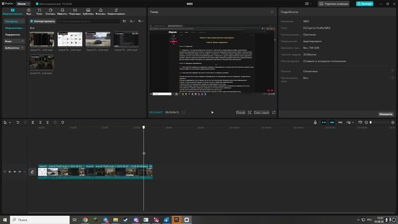
Task: Play the preview video
Action: (x=212, y=113)
